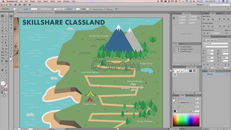This screenshot has height=130, width=231.
Task: Click the font size field 12 pt
Action: click(210, 50)
